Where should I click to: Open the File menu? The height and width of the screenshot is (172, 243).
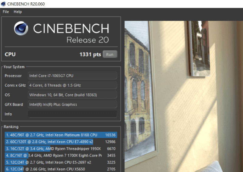pos(6,12)
